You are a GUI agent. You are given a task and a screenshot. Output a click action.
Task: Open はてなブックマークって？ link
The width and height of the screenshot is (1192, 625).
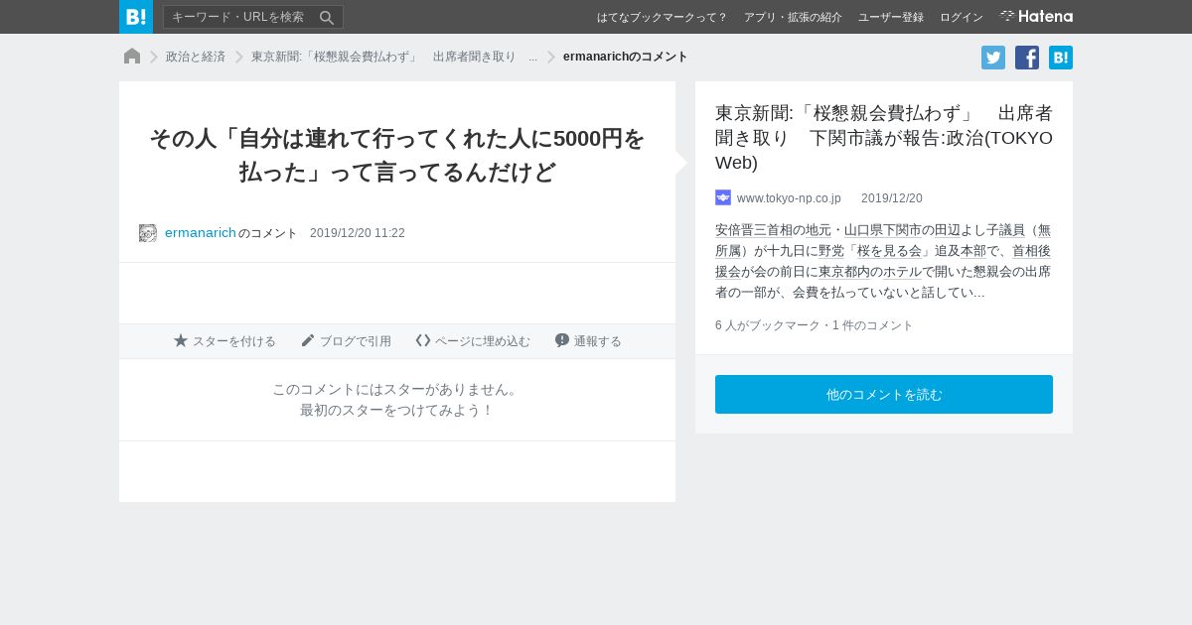(x=663, y=17)
